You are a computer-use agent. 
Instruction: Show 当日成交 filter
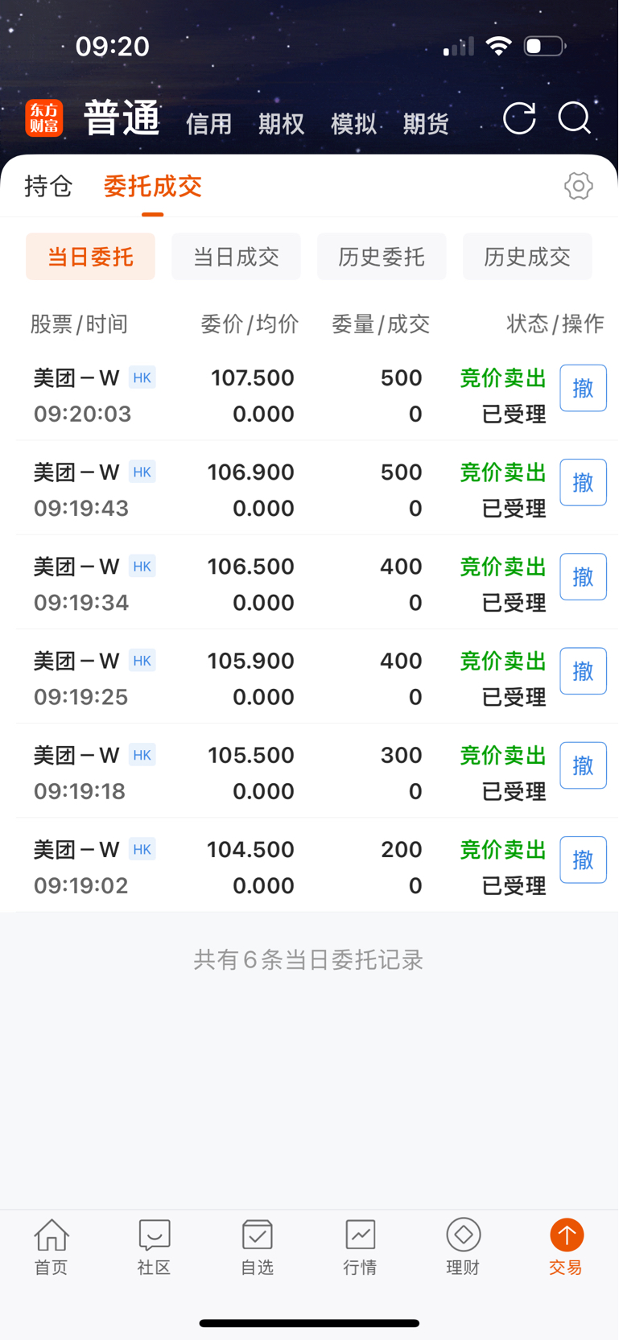(x=236, y=257)
